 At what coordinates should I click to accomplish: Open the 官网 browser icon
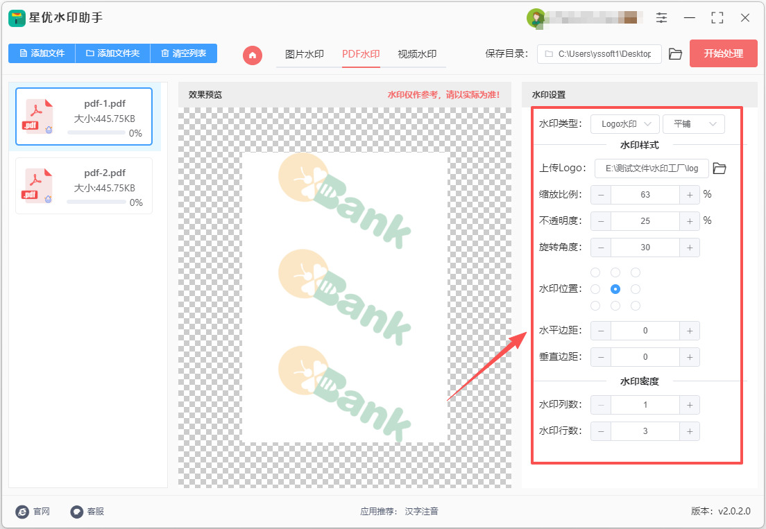(22, 512)
